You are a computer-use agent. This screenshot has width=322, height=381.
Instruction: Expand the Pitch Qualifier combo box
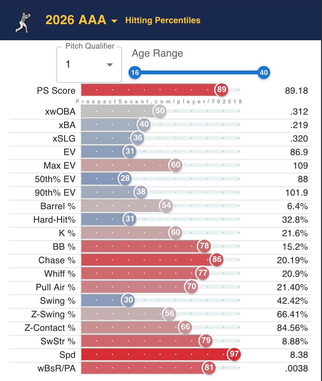89,65
